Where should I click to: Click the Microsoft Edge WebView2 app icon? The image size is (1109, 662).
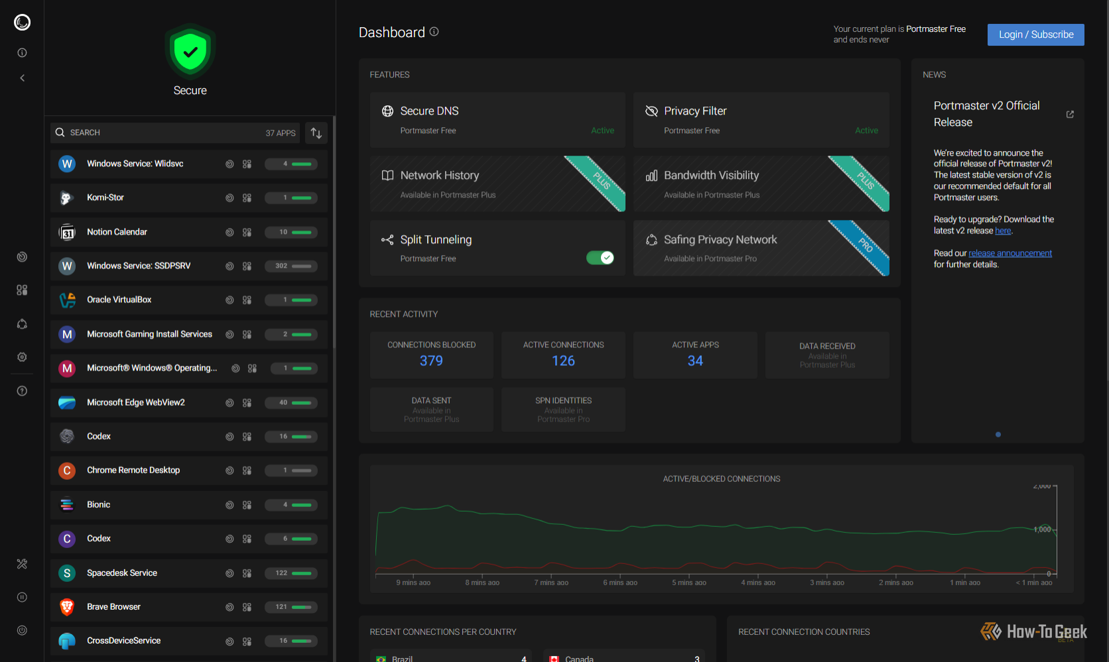[67, 403]
